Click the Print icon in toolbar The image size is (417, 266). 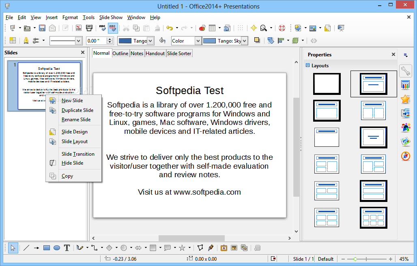click(x=89, y=28)
